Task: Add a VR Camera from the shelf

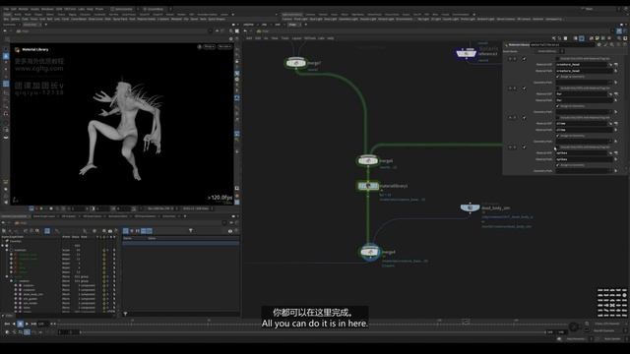Action: coord(524,19)
